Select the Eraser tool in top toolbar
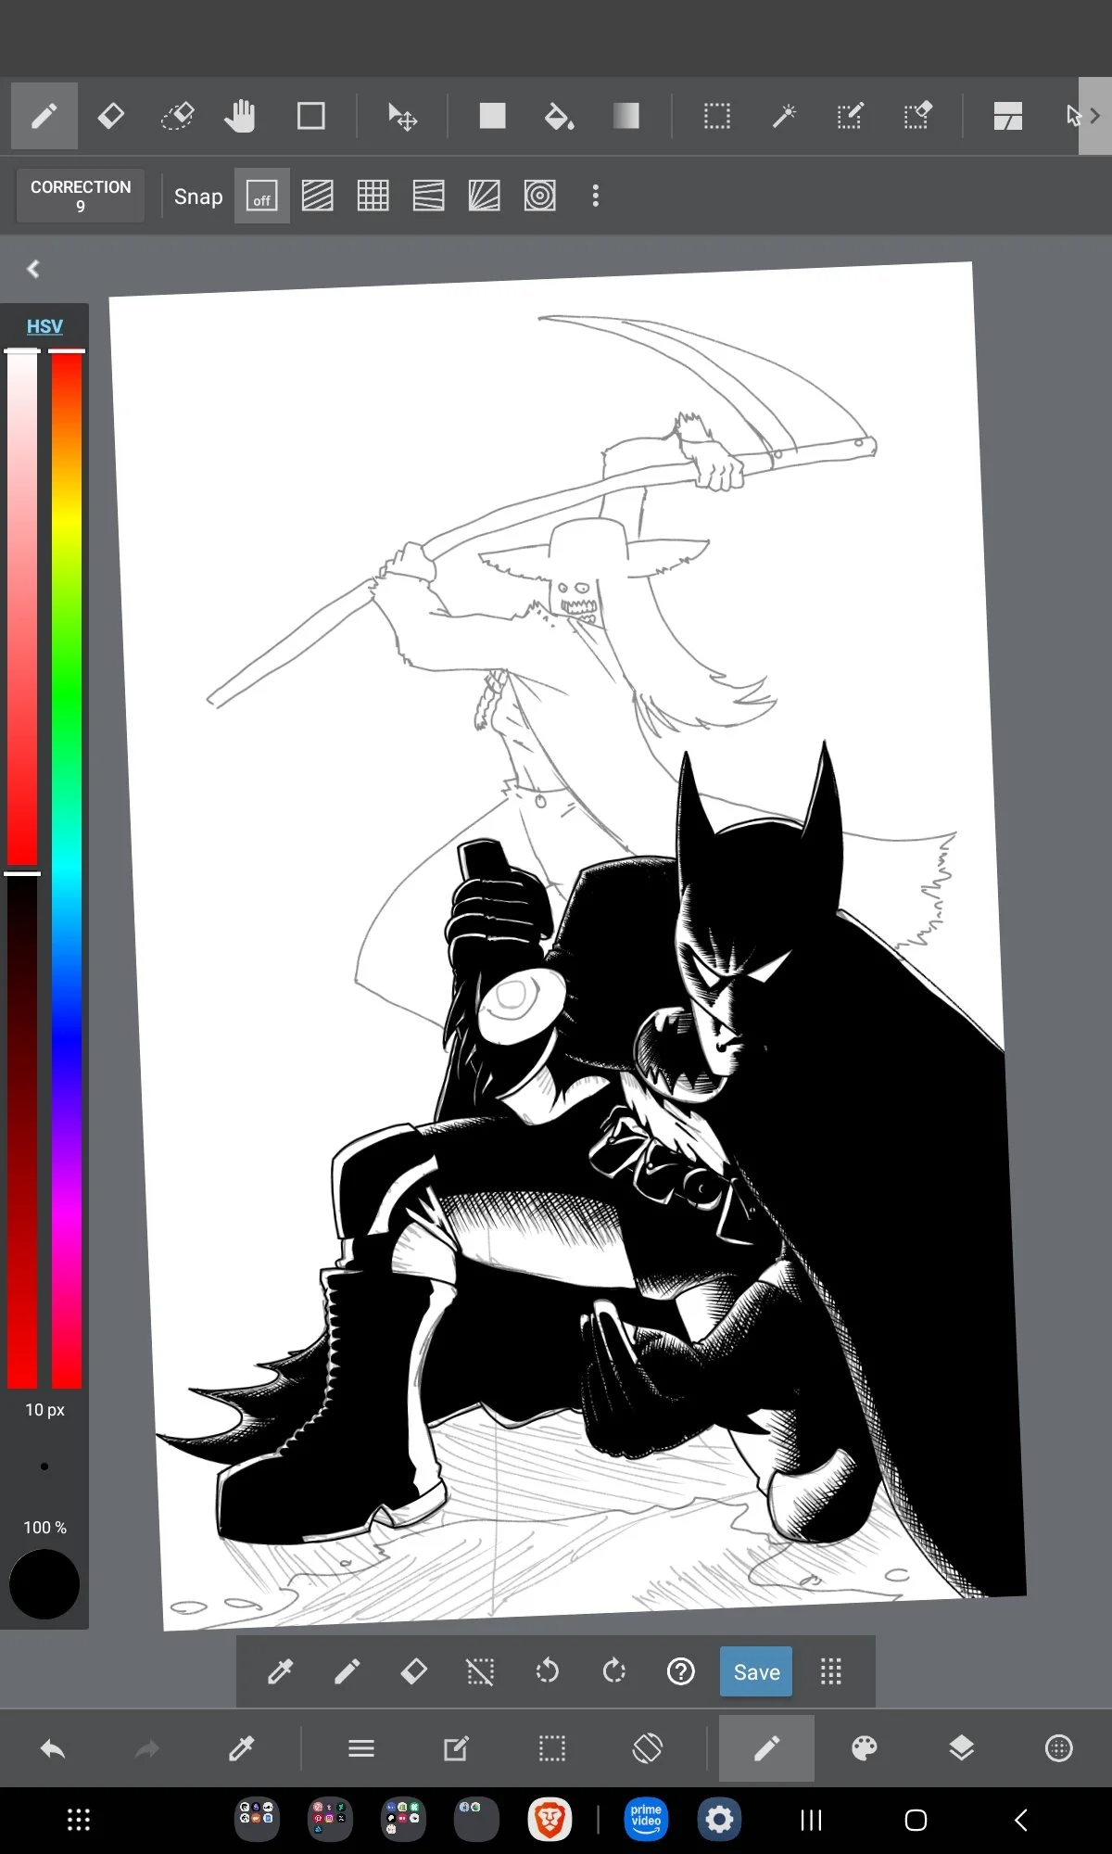The image size is (1112, 1854). click(x=111, y=116)
